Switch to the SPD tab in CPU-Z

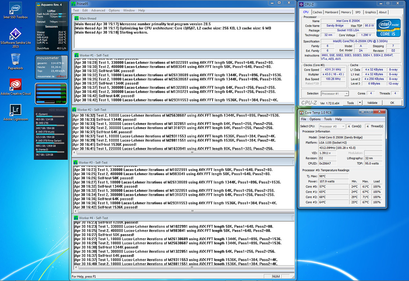click(358, 12)
